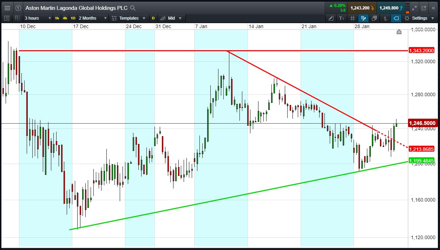The image size is (440, 250).
Task: Expand chart to full screen
Action: tap(414, 8)
